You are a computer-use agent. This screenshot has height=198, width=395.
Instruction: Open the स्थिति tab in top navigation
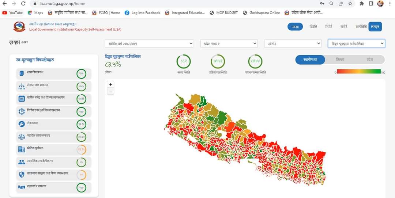coord(313,27)
